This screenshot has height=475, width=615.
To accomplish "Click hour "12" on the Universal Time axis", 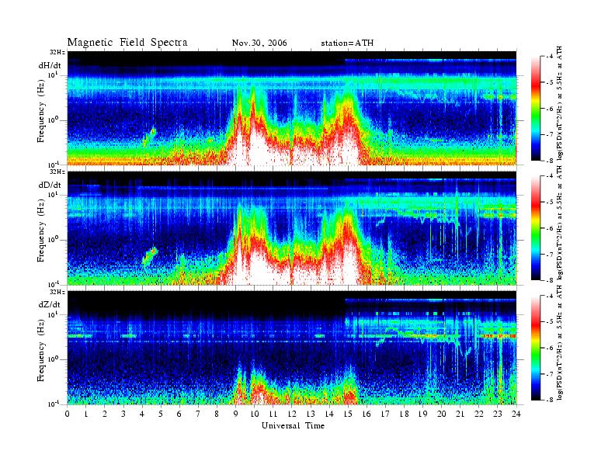I will 292,414.
